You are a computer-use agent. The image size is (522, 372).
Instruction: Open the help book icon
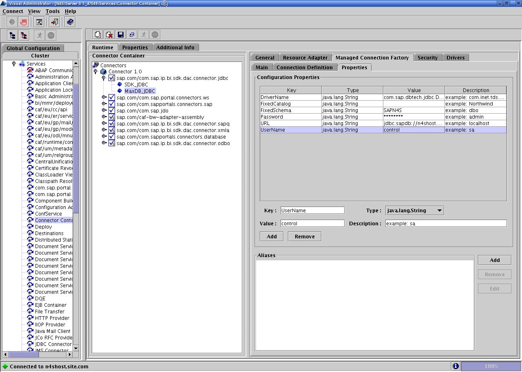click(x=70, y=22)
